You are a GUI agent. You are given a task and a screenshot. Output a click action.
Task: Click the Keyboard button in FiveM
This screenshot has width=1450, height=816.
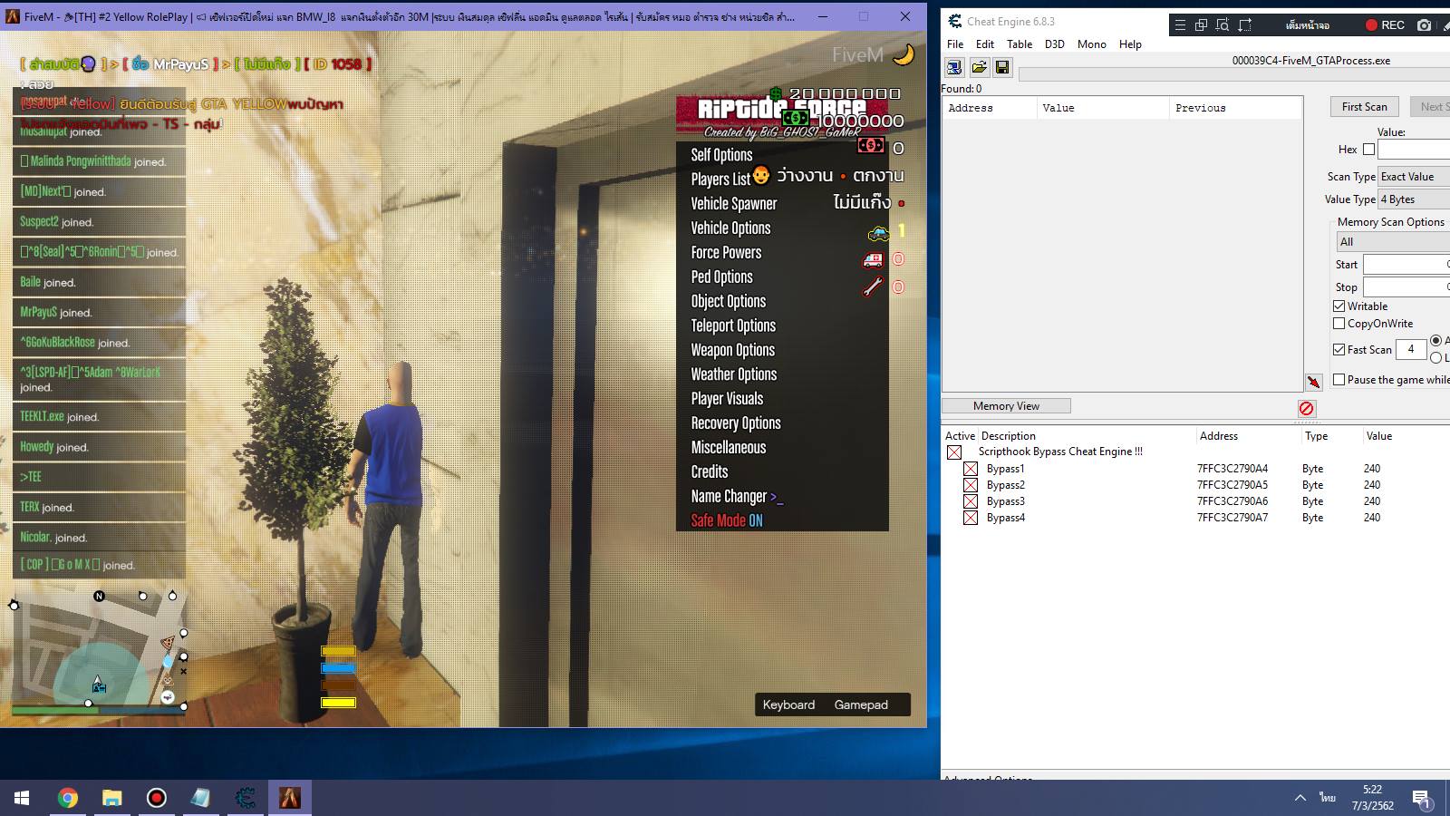tap(788, 704)
